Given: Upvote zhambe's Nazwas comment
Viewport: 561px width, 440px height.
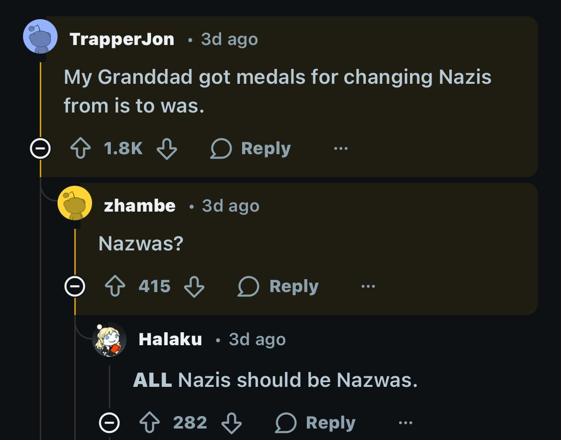Looking at the screenshot, I should pyautogui.click(x=116, y=286).
